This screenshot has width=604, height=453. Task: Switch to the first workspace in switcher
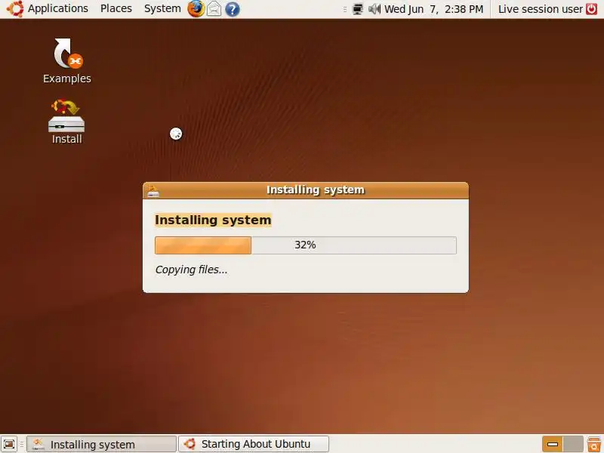tap(553, 444)
